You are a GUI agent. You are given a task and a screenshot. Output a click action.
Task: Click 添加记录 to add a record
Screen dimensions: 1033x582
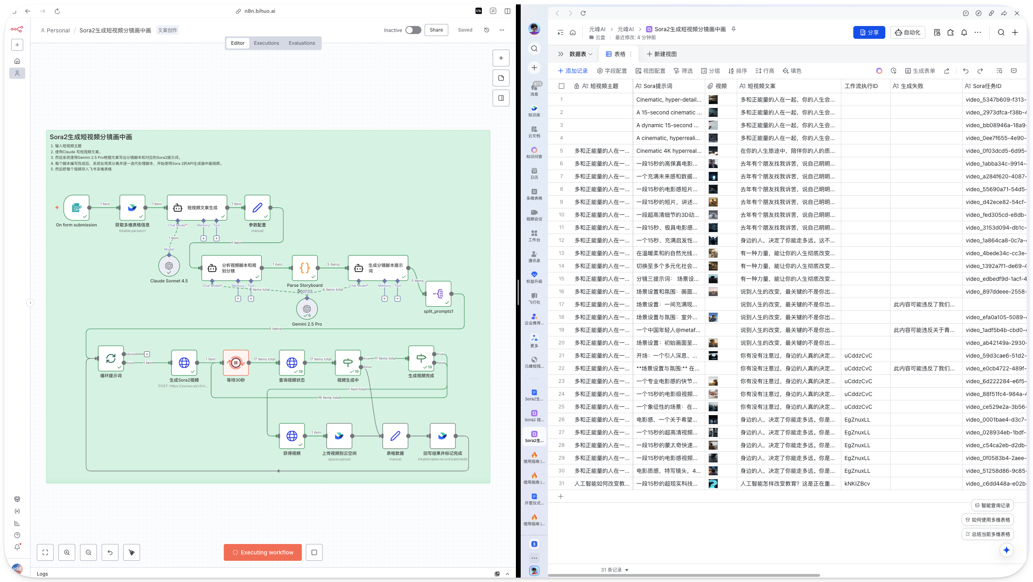click(x=573, y=71)
